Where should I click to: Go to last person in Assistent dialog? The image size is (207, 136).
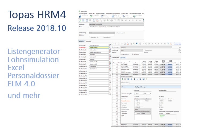(x=143, y=79)
